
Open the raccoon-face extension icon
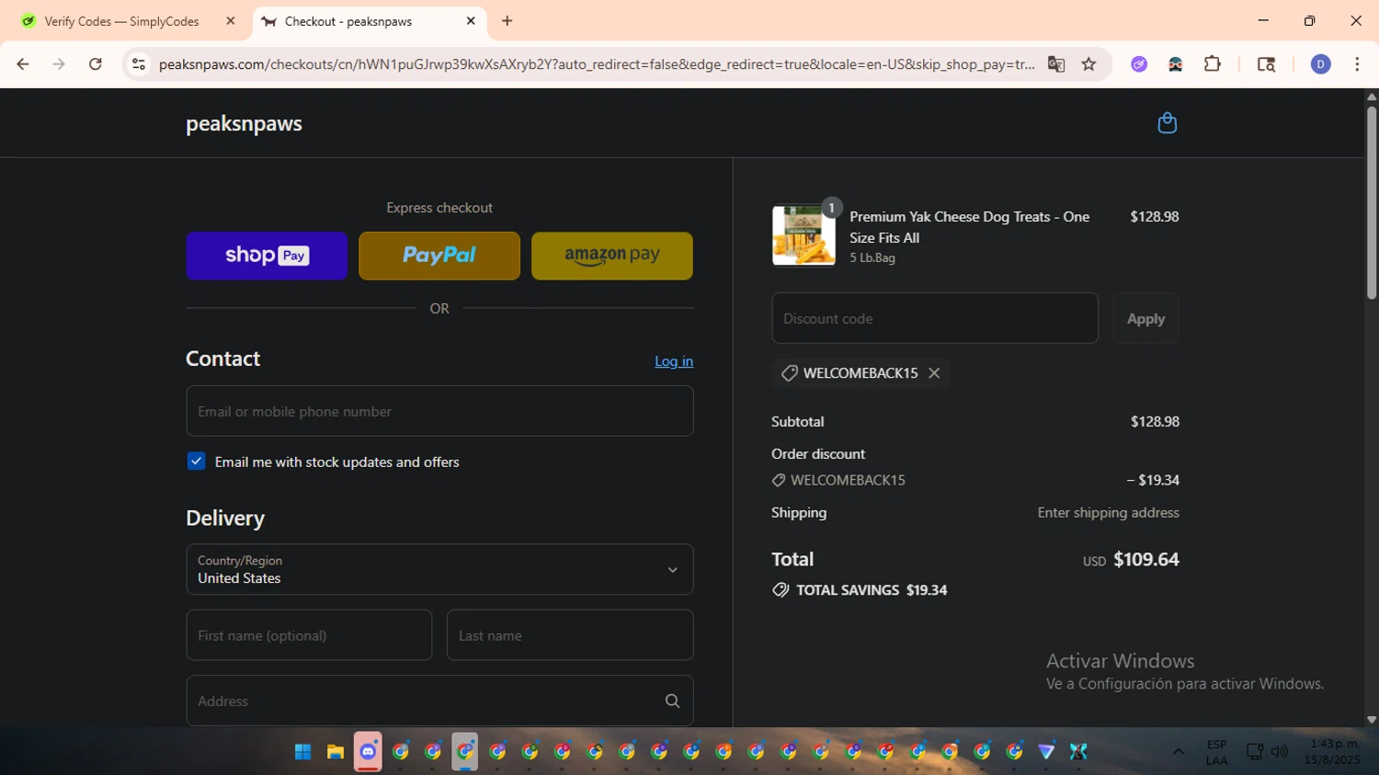[x=1175, y=64]
